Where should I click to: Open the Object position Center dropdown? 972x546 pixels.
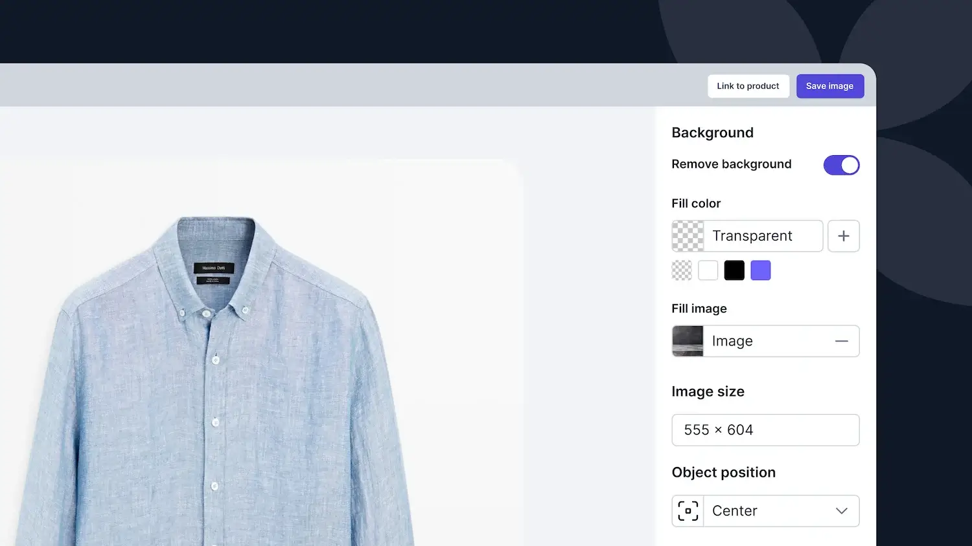click(765, 511)
